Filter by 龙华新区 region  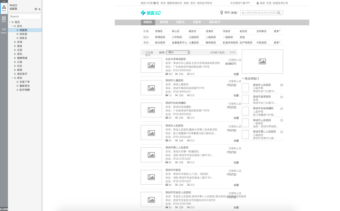pos(261,31)
